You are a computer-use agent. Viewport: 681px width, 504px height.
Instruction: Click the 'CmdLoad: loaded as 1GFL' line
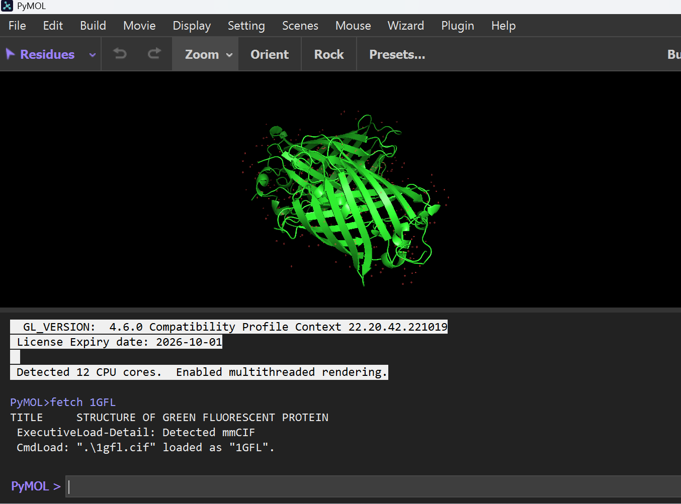[145, 448]
